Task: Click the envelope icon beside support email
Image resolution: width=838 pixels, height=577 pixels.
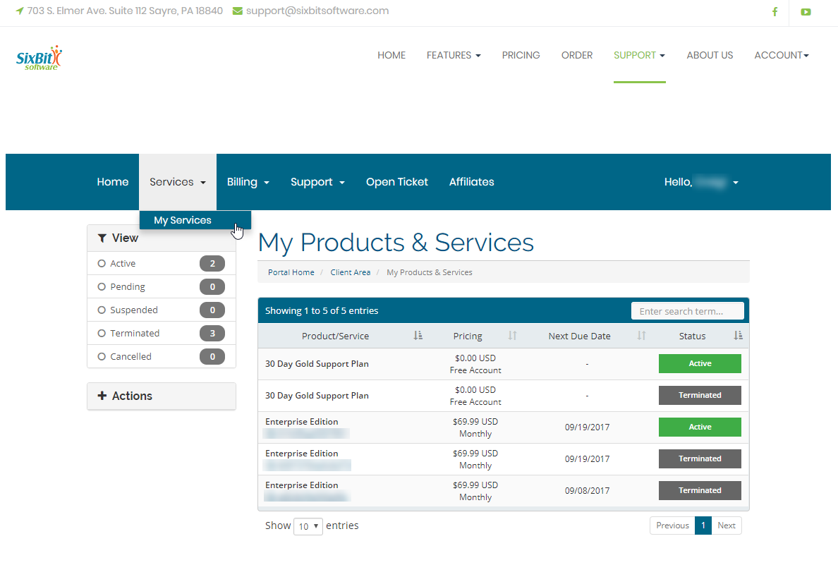Action: tap(237, 11)
